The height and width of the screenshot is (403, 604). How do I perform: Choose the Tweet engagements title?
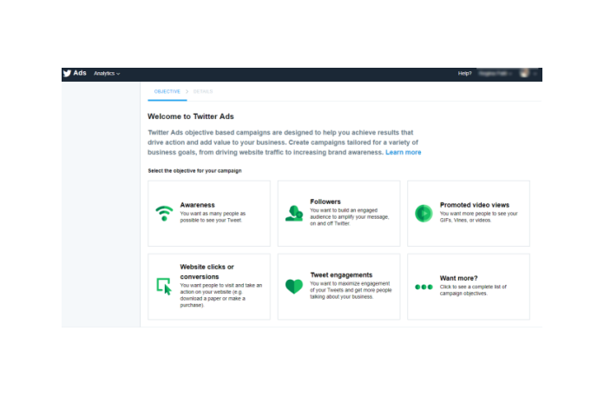coord(341,274)
